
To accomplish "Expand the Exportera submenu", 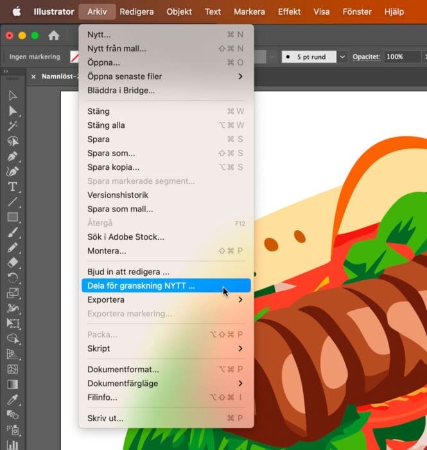I will pos(166,300).
